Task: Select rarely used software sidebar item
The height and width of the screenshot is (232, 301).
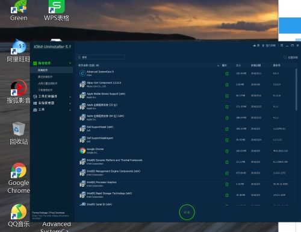Action: point(45,90)
